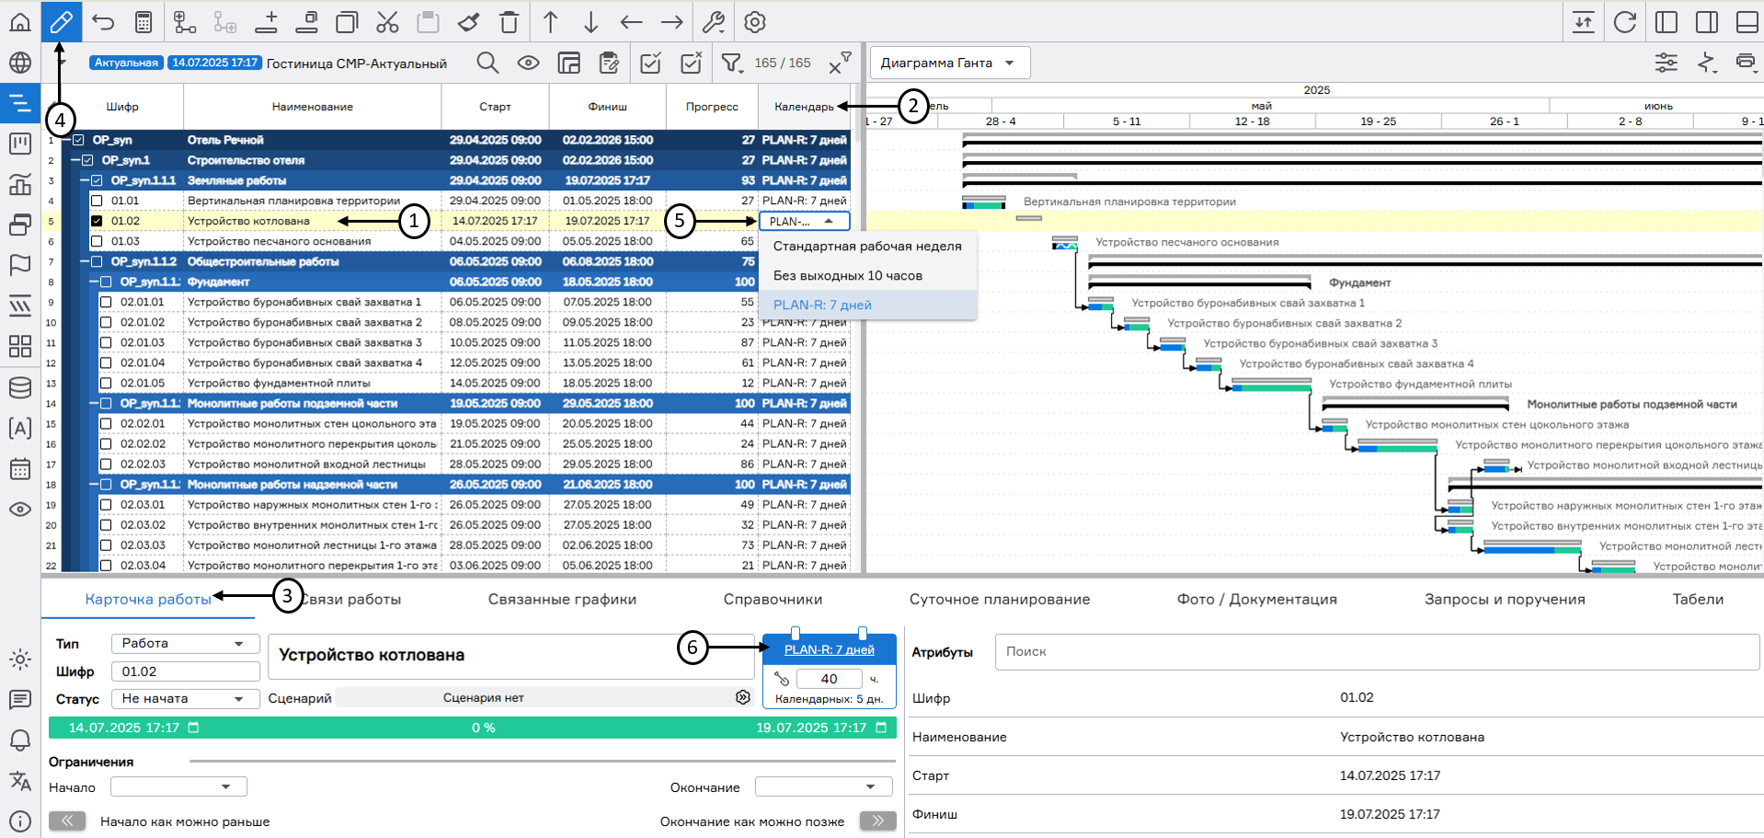This screenshot has height=838, width=1764.
Task: Click the pencil edit mode icon
Action: click(61, 21)
